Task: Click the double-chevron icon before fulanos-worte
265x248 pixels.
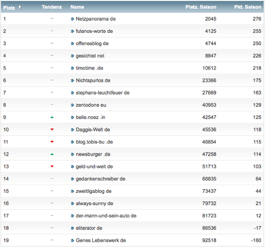Action: point(72,31)
